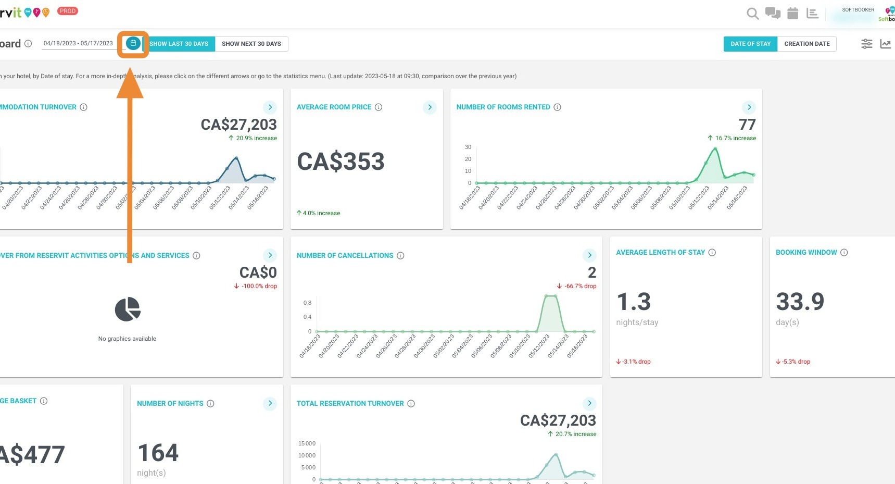Open the search magnifier icon
Image resolution: width=895 pixels, height=484 pixels.
[x=752, y=14]
